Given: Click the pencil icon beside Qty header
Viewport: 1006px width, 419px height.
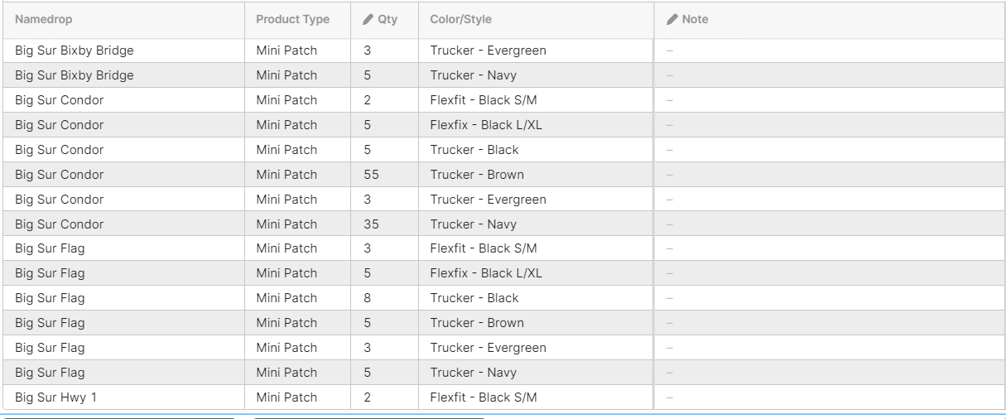Looking at the screenshot, I should point(368,19).
